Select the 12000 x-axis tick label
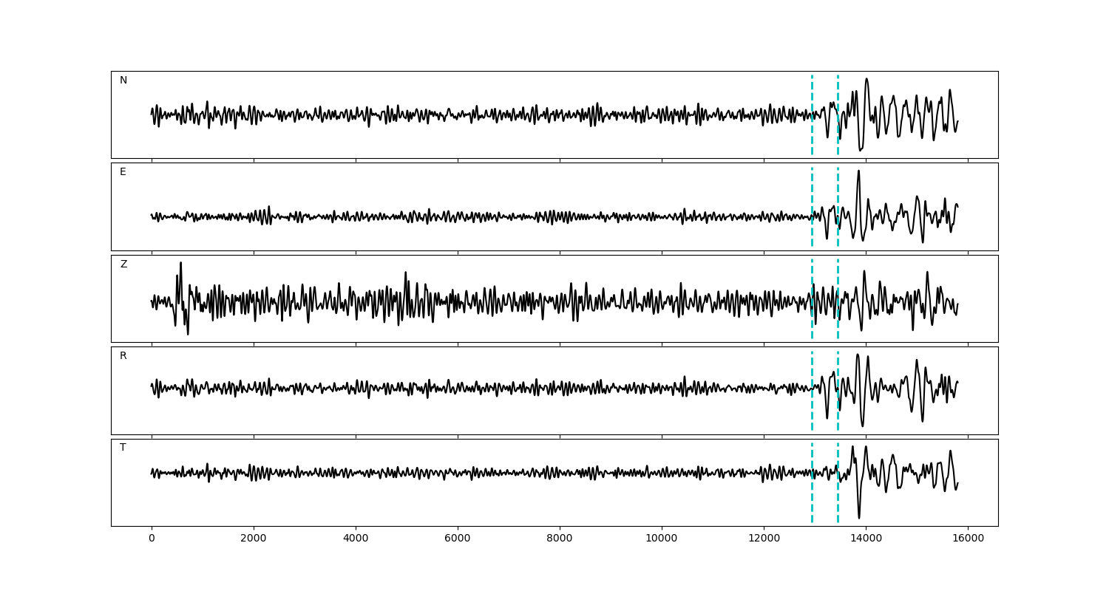The height and width of the screenshot is (591, 1109). (764, 539)
